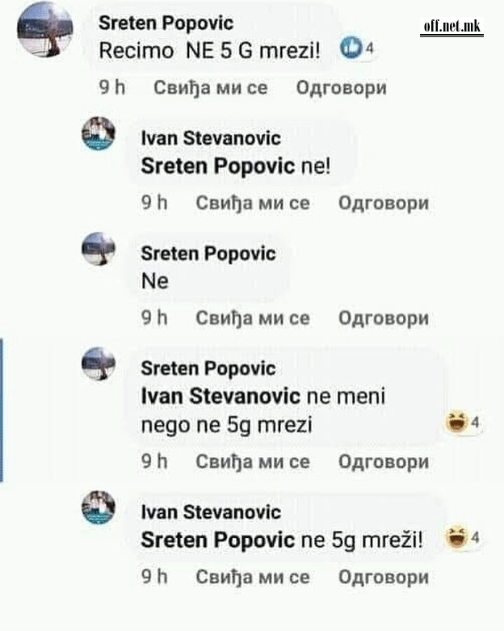Click tagged 'Sreten Popovic' mention in last reply
Screen dimensions: 504x631
pyautogui.click(x=217, y=540)
